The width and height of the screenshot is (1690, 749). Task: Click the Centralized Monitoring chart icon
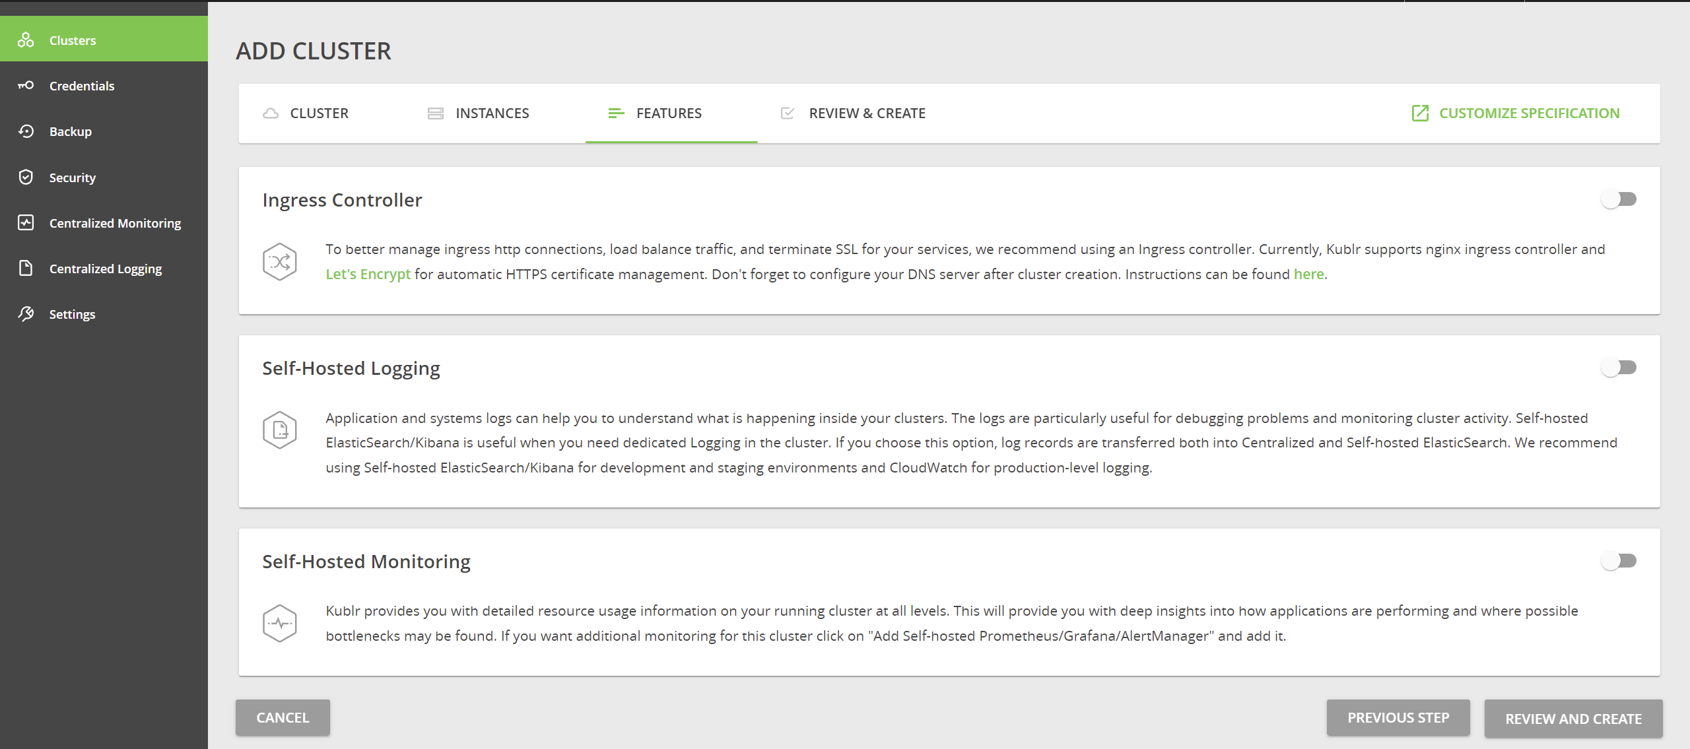tap(26, 222)
